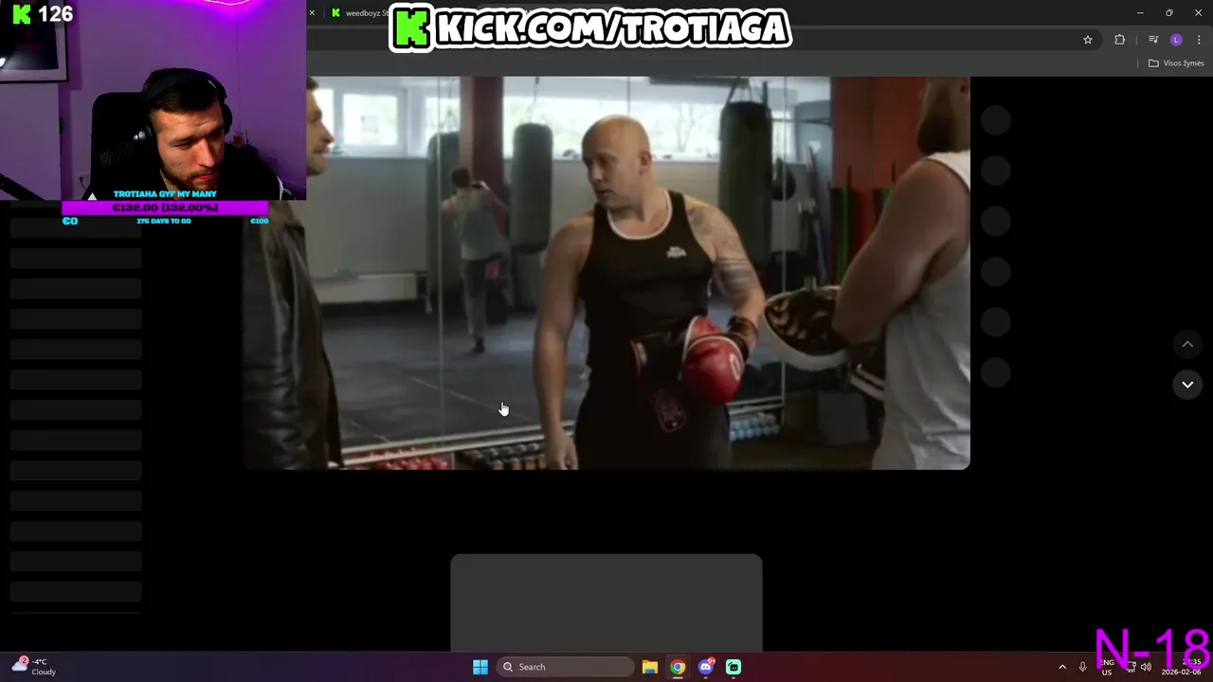The height and width of the screenshot is (682, 1213).
Task: Click the video player showing the gym scene
Action: coord(606,273)
